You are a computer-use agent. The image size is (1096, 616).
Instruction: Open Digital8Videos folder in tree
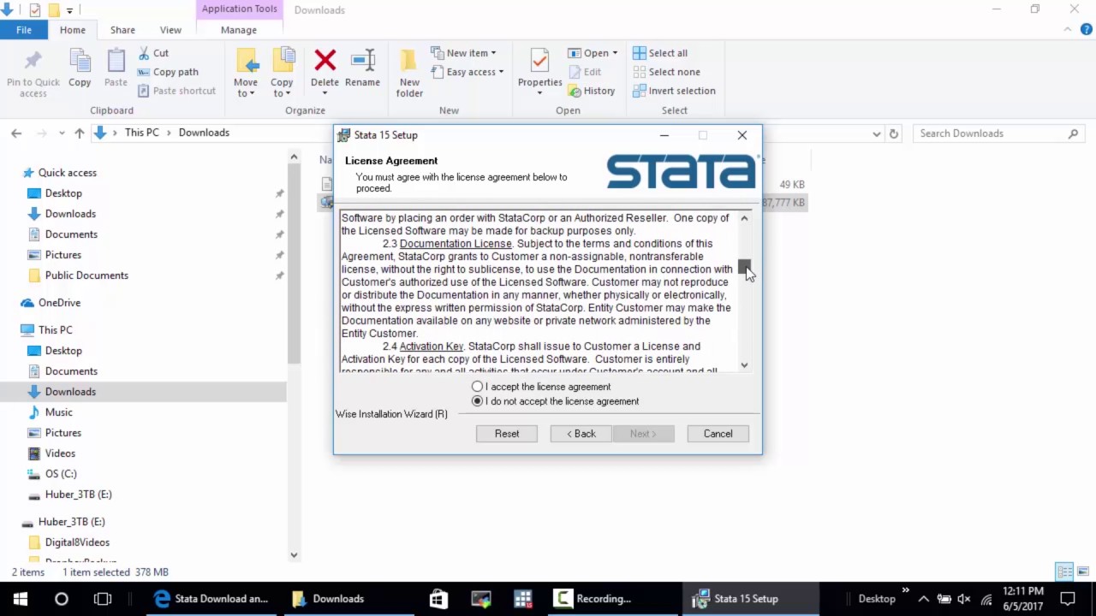click(77, 542)
